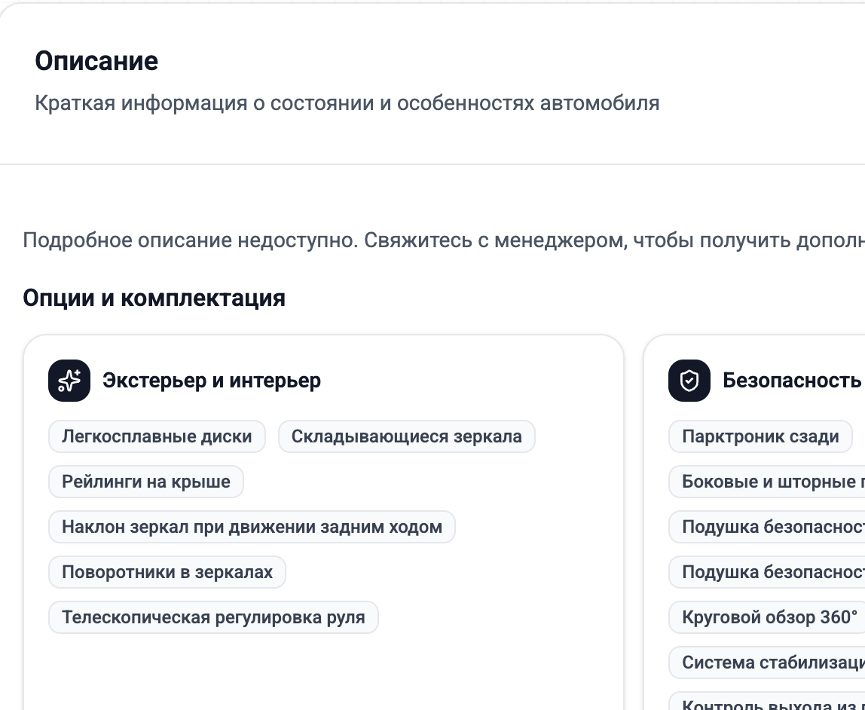The height and width of the screenshot is (710, 865).
Task: Select the Легкосплавные диски option chip
Action: [156, 436]
